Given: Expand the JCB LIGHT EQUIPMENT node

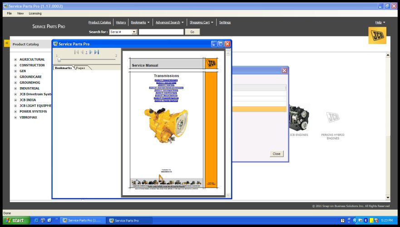Looking at the screenshot, I should 15,106.
